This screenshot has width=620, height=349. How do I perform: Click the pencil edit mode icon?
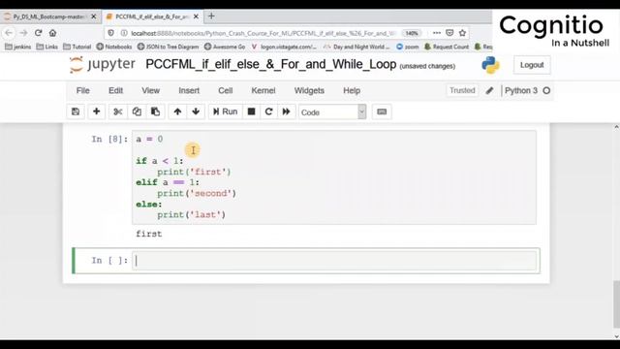[489, 90]
